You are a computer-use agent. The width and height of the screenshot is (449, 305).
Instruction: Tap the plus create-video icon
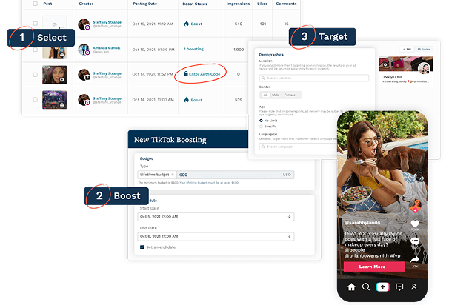(382, 286)
